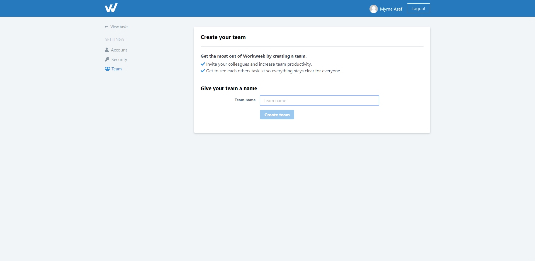Image resolution: width=535 pixels, height=261 pixels.
Task: Click the Myrna Asef username
Action: click(391, 9)
